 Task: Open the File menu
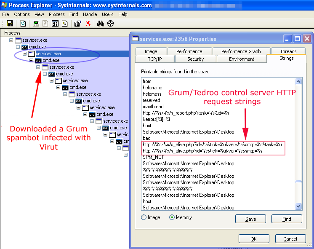(x=5, y=14)
